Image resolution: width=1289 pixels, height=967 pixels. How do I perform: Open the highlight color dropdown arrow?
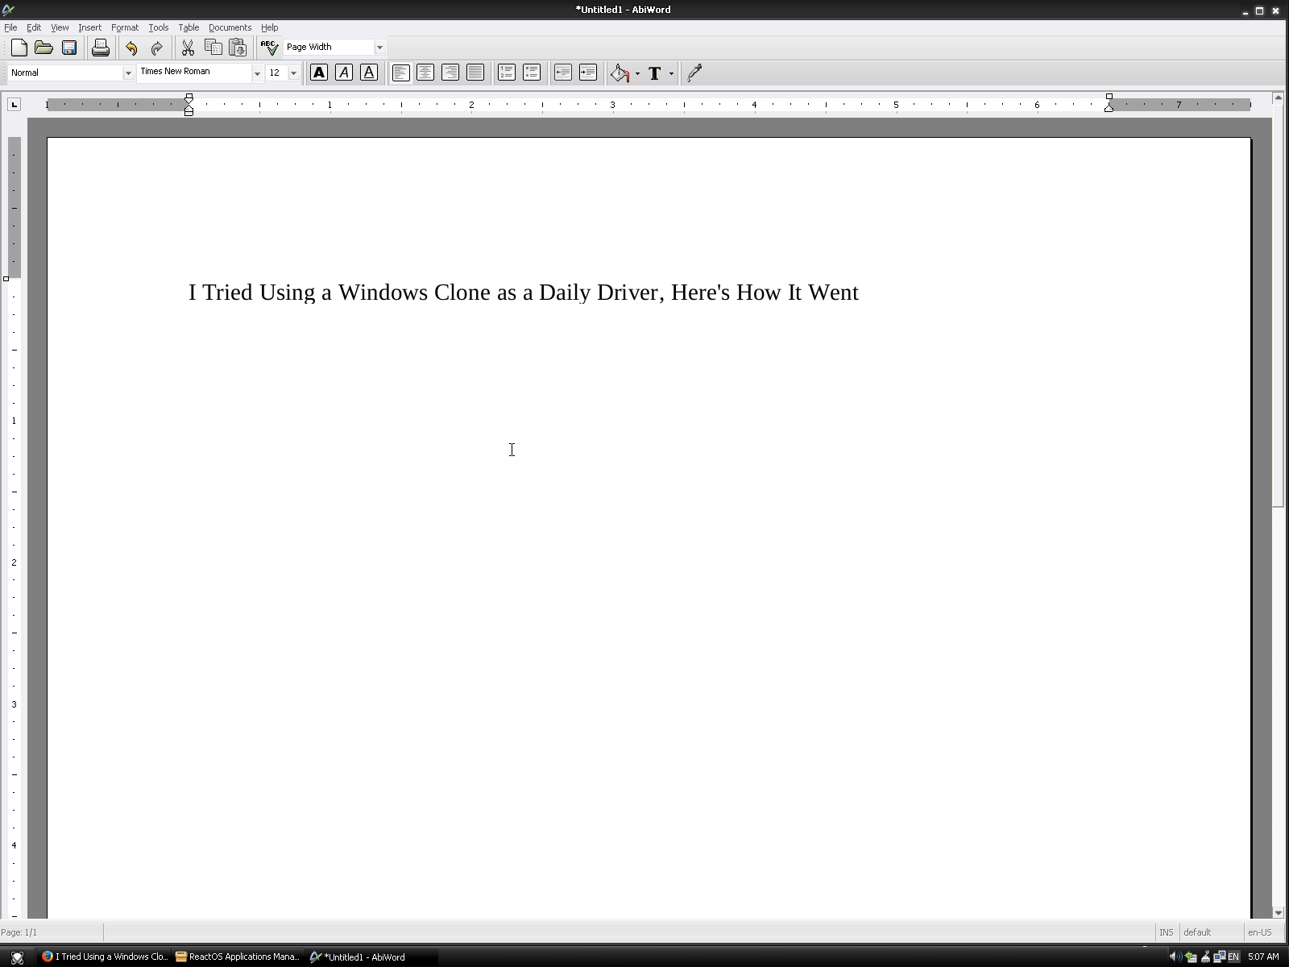coord(637,73)
